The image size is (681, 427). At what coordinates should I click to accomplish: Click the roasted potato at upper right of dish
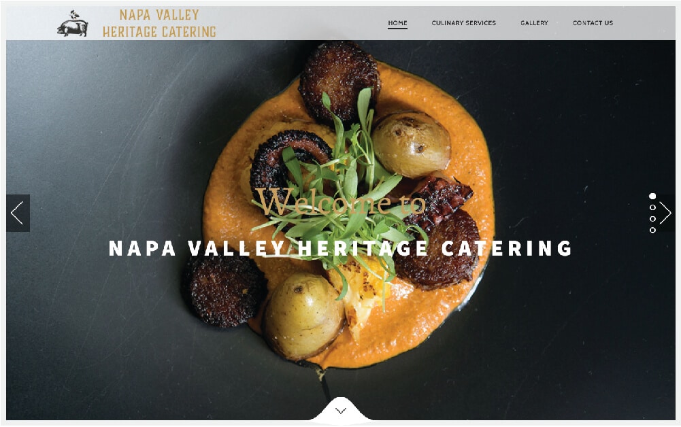[x=411, y=144]
